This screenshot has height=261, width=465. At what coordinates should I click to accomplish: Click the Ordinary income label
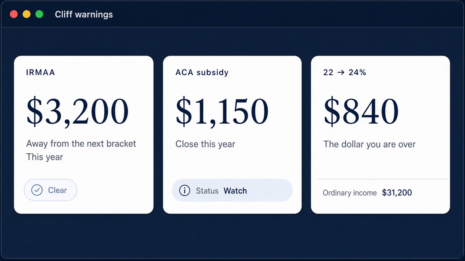(x=350, y=193)
